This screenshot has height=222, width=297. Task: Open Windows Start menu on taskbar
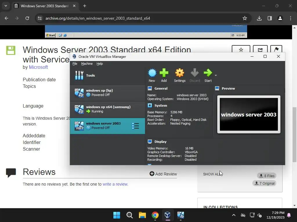[x=117, y=215]
